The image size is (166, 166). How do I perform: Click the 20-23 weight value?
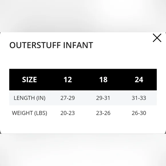tap(68, 113)
